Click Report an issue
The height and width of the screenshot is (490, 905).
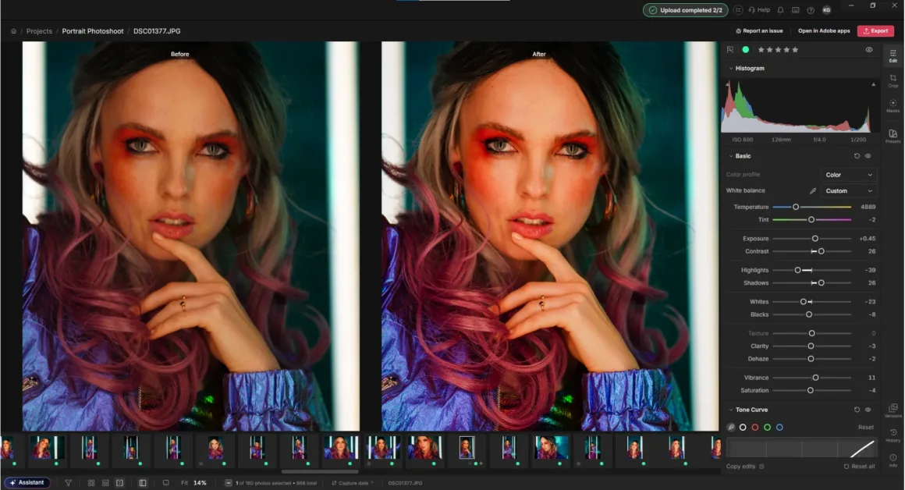click(x=759, y=31)
